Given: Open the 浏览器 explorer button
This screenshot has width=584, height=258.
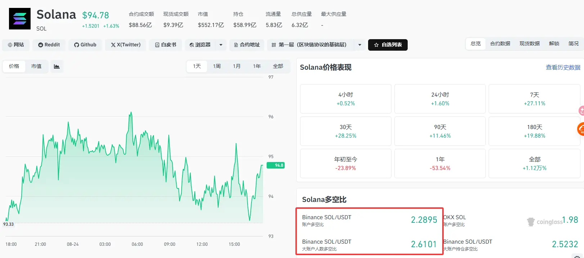Looking at the screenshot, I should [x=200, y=45].
